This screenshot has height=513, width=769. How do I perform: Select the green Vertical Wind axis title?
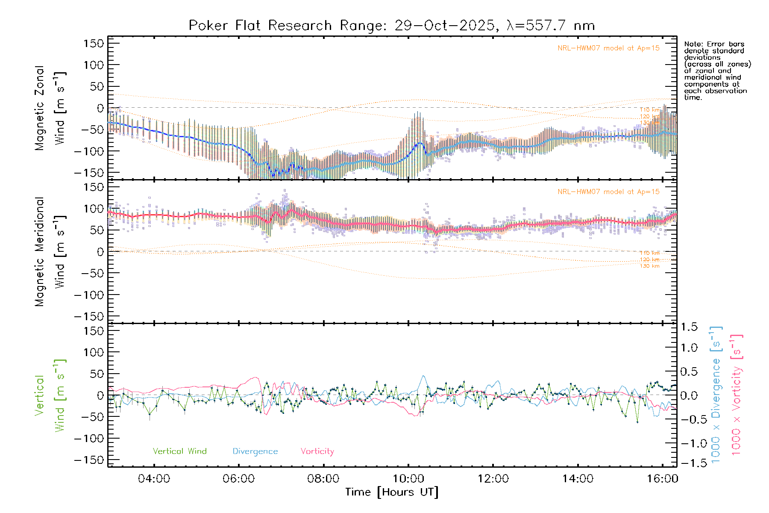pyautogui.click(x=50, y=395)
